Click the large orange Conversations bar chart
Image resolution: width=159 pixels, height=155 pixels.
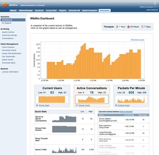93,60
